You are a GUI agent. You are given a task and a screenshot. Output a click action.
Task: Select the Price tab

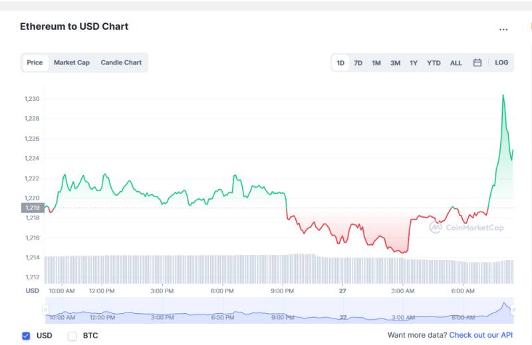point(35,62)
